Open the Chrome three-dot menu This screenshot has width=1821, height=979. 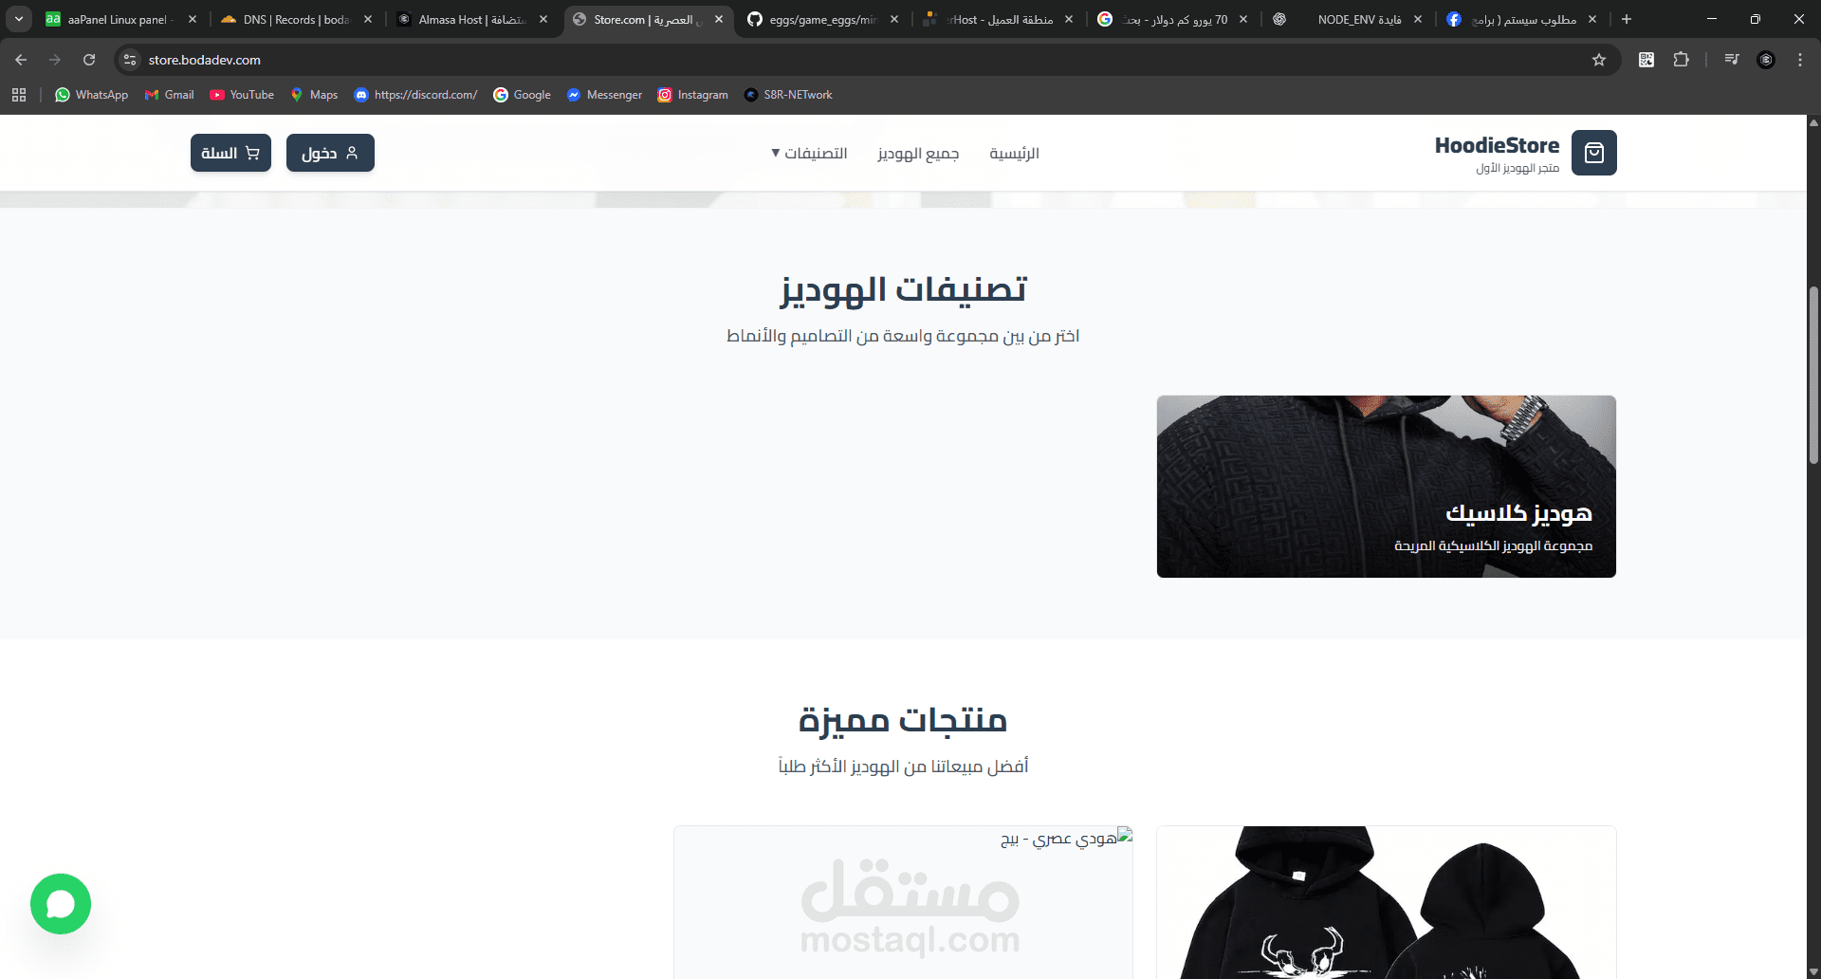pyautogui.click(x=1800, y=60)
